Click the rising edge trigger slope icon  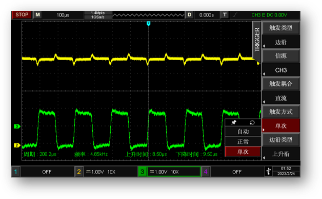click(235, 15)
